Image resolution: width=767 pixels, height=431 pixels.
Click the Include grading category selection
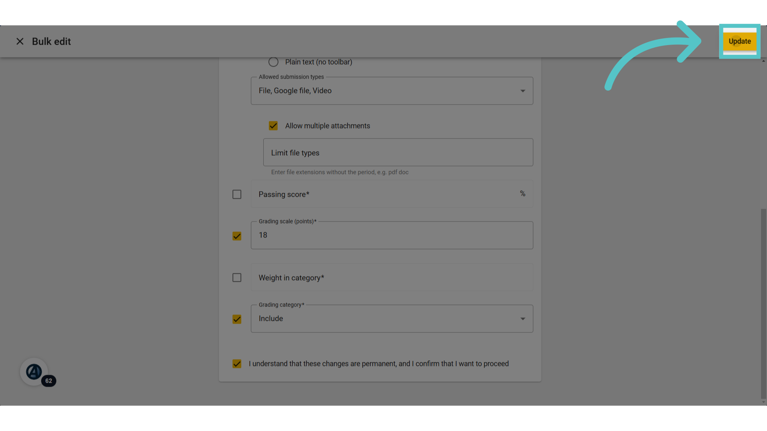tap(271, 318)
